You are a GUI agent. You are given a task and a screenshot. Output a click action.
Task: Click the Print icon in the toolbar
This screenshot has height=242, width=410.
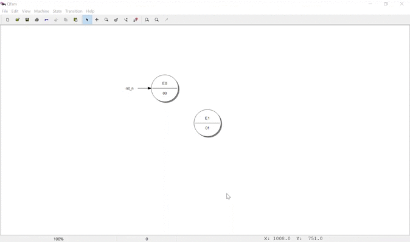coord(37,19)
